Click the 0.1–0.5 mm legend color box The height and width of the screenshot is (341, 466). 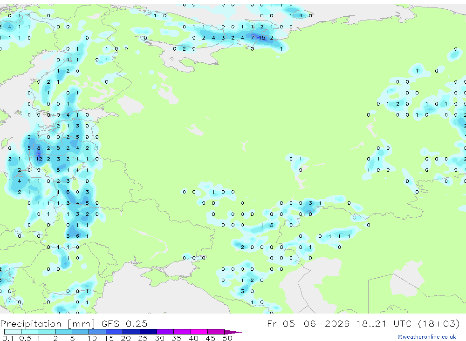coord(13,332)
